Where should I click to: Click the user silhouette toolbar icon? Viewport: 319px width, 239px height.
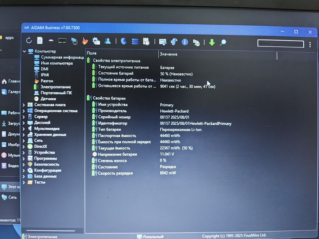click(108, 41)
